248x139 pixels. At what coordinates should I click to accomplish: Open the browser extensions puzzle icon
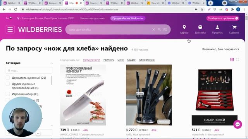pos(232,9)
